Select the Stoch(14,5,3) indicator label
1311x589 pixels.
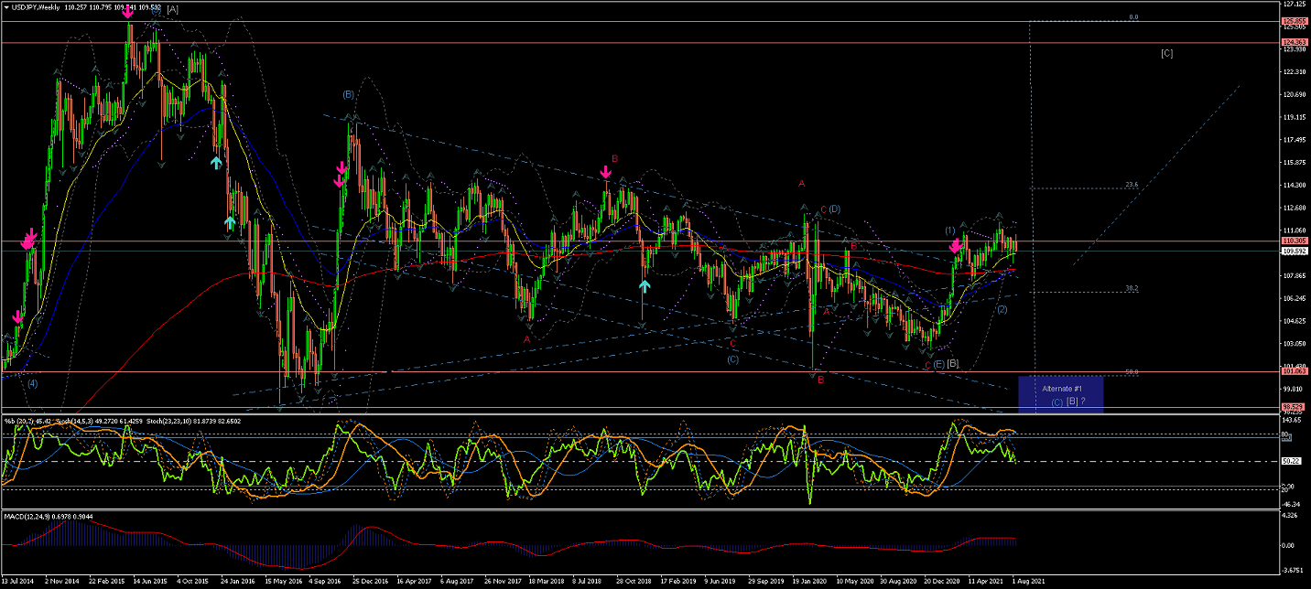tap(70, 421)
